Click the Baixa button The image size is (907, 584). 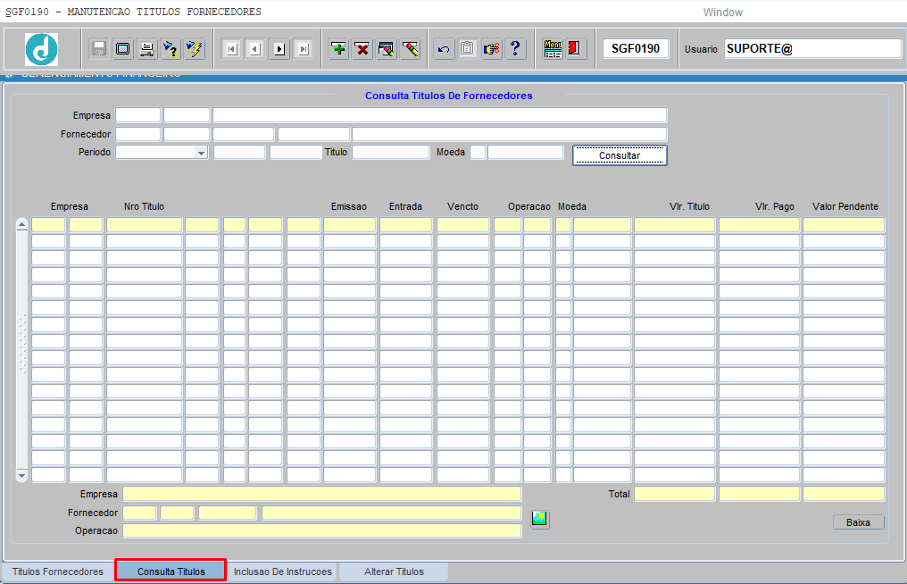click(x=859, y=522)
